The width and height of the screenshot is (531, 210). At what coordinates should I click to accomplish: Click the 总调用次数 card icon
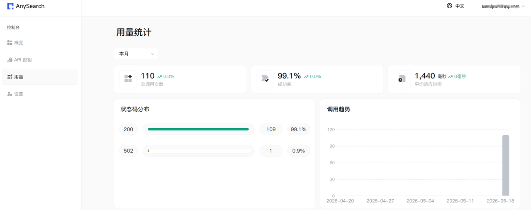point(128,79)
